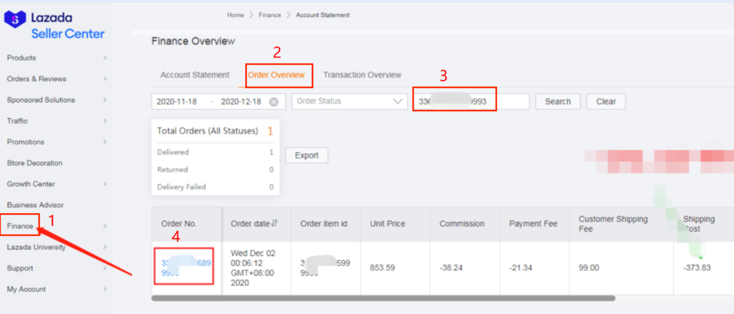Click the Search button
This screenshot has height=314, width=734.
point(558,101)
